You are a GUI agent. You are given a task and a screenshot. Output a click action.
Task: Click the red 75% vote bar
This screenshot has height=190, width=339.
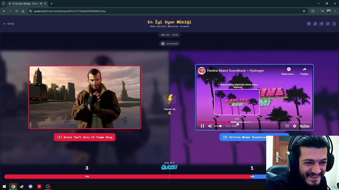click(128, 177)
